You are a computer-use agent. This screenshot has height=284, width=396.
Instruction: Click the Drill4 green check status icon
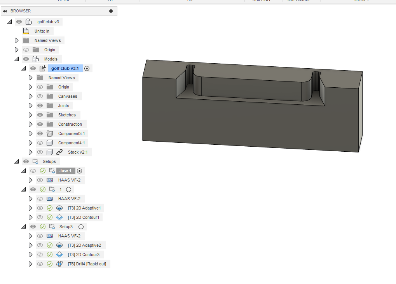[50, 264]
